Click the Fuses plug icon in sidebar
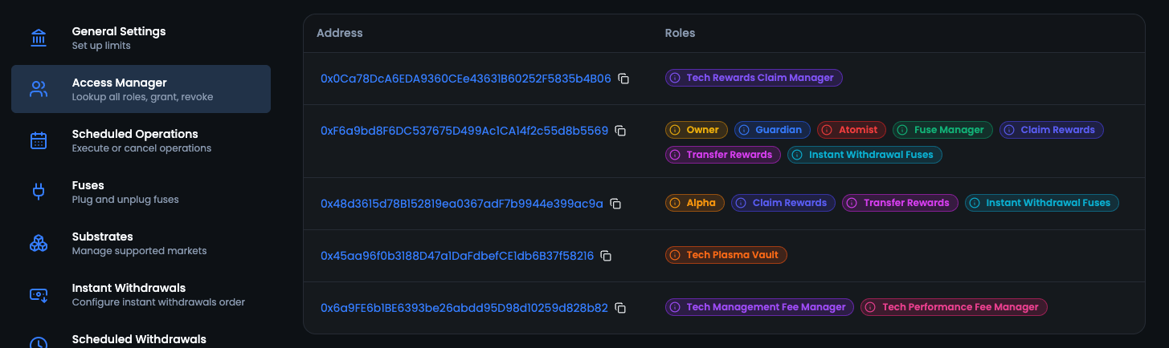This screenshot has width=1169, height=348. (x=39, y=192)
